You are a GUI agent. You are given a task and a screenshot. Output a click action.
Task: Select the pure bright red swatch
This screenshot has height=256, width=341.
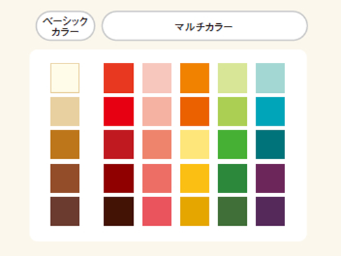click(x=119, y=111)
